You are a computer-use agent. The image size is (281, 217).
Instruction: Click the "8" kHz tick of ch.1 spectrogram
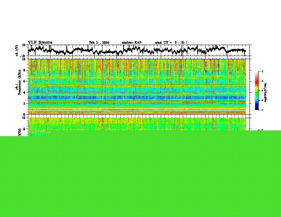click(25, 70)
